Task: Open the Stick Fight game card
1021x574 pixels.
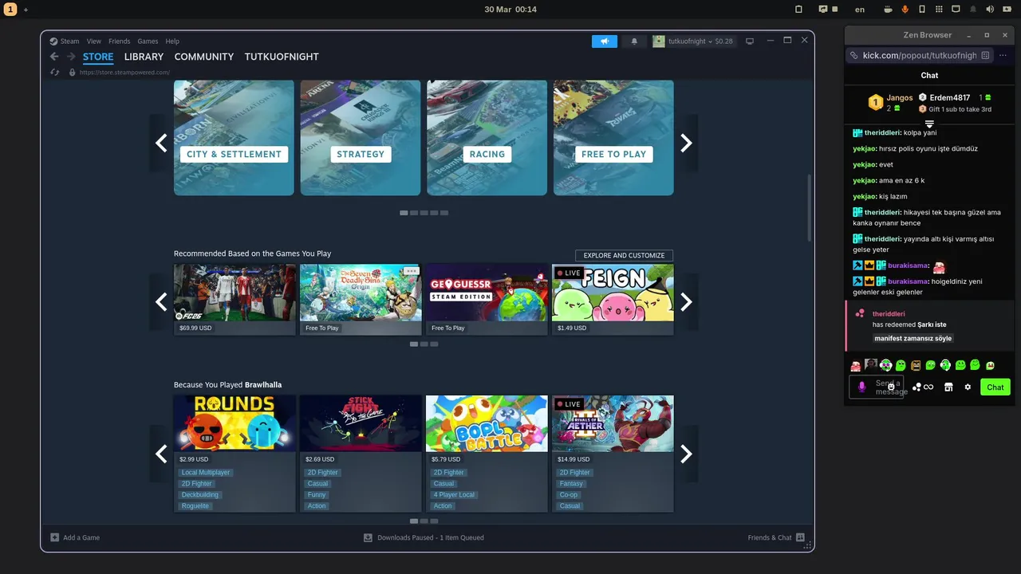Action: coord(361,454)
